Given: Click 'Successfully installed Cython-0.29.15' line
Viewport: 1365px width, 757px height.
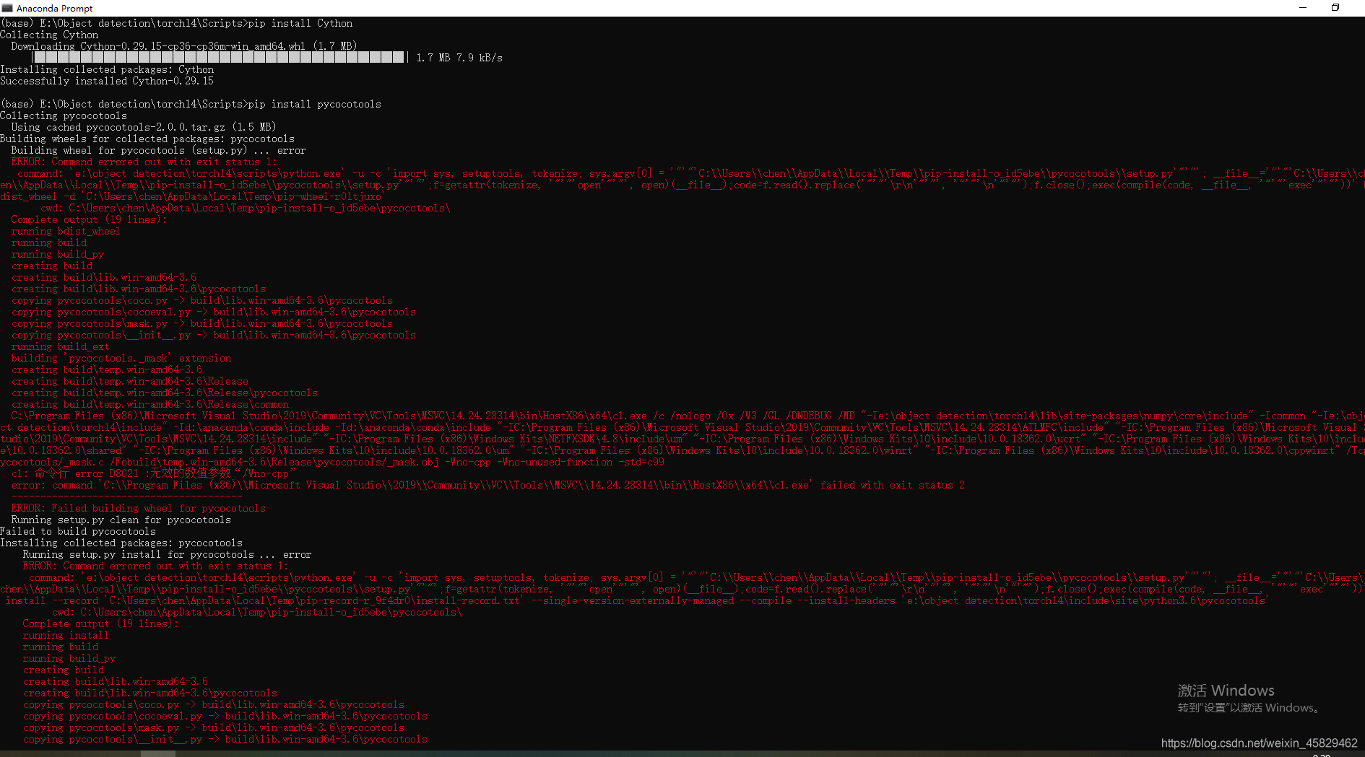Looking at the screenshot, I should tap(107, 81).
